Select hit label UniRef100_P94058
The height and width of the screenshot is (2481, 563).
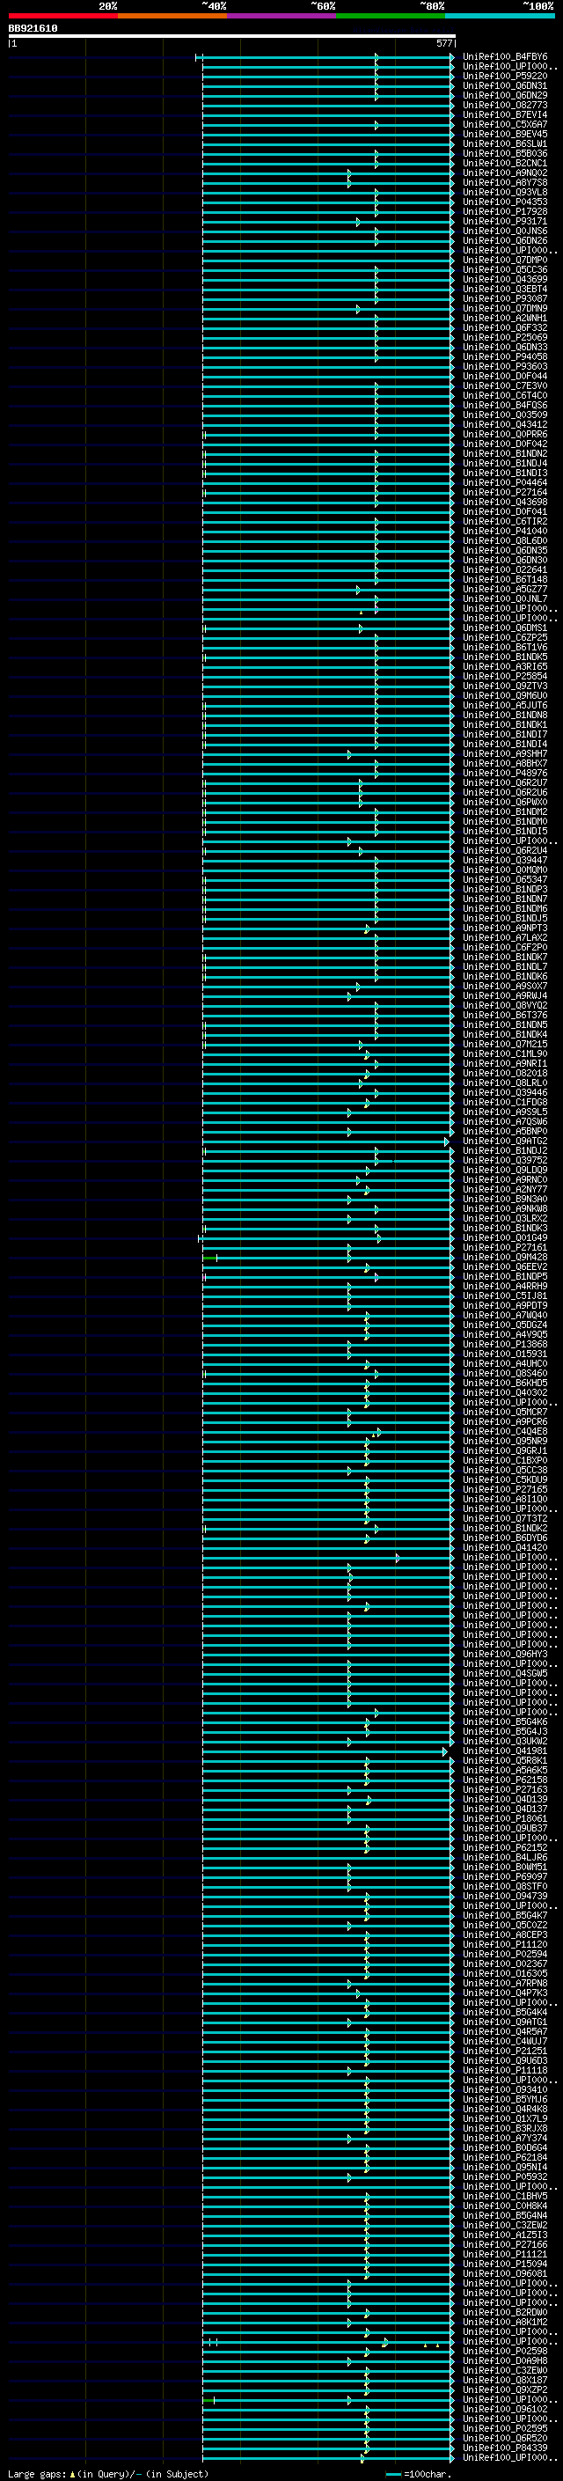pyautogui.click(x=505, y=356)
